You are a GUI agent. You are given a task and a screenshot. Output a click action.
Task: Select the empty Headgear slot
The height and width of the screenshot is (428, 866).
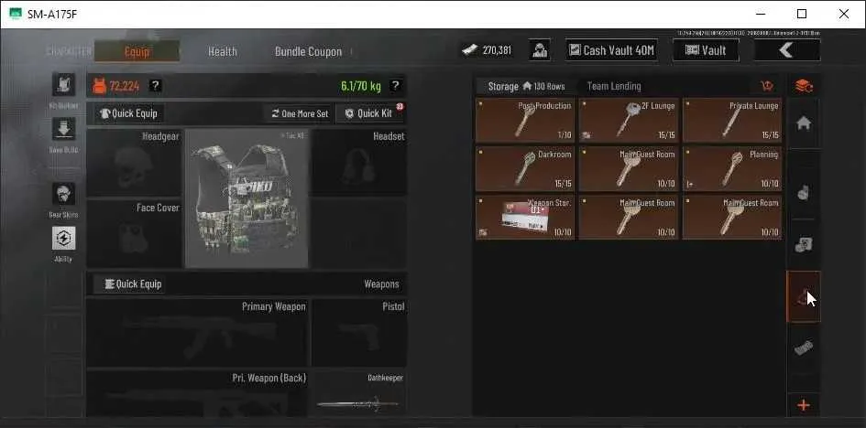tap(134, 162)
